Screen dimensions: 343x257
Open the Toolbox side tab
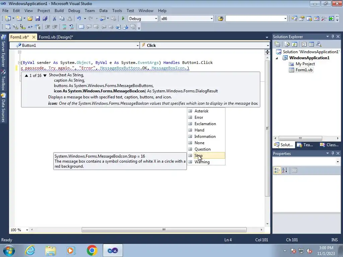tap(3, 80)
